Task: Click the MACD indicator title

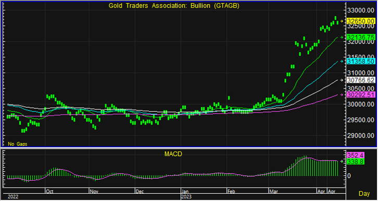Action: point(173,154)
